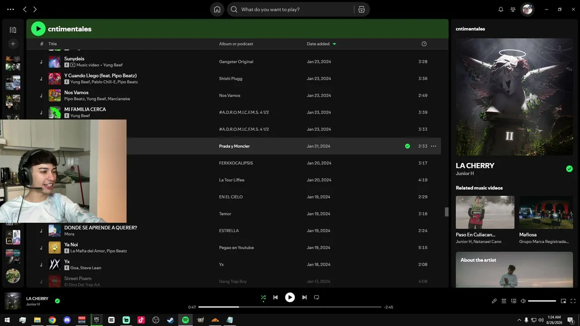Click the central play button
580x326 pixels.
point(290,297)
